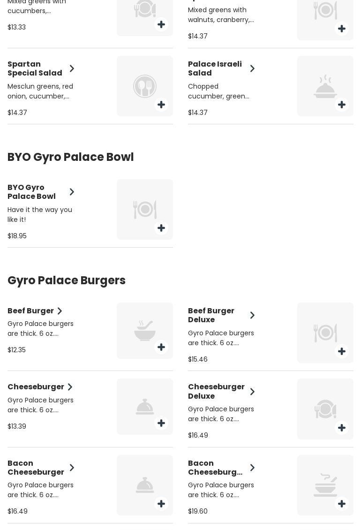Viewport: 361px width, 530px height.
Task: Add Spartan Special Salad with plus icon
Action: (161, 105)
